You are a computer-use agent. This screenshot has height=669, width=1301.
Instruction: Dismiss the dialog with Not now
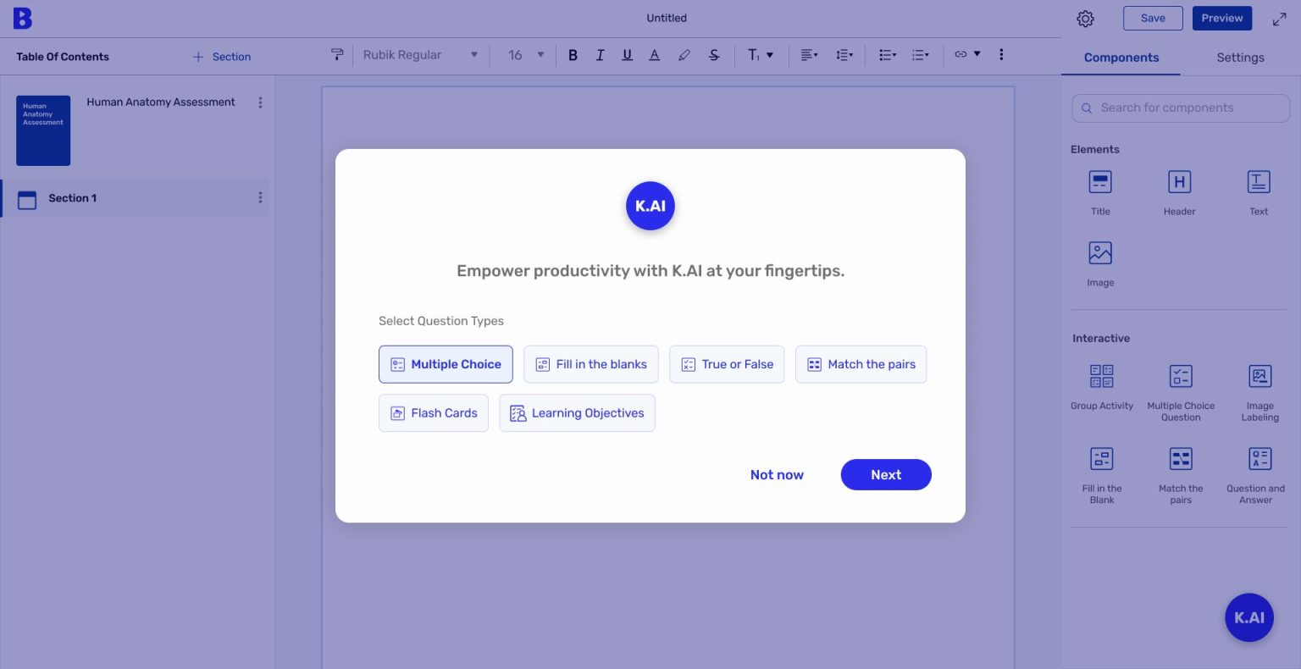pos(776,474)
